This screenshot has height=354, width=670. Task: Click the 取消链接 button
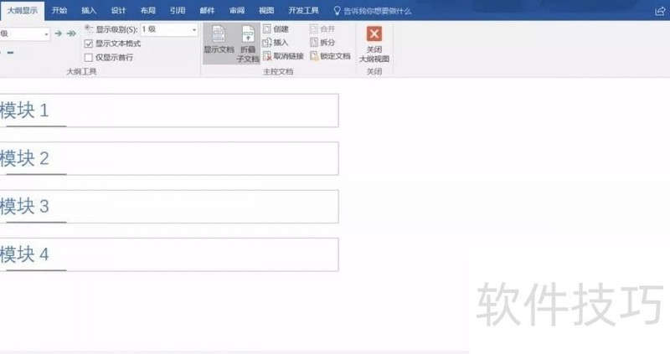(283, 56)
